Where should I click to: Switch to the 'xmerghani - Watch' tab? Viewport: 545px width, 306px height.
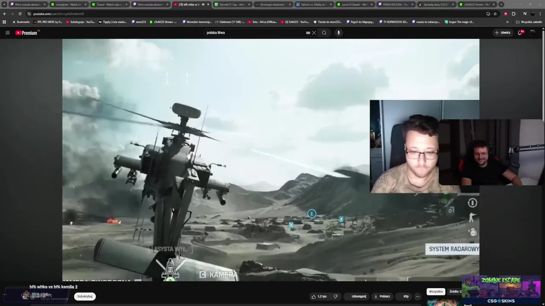pyautogui.click(x=68, y=4)
